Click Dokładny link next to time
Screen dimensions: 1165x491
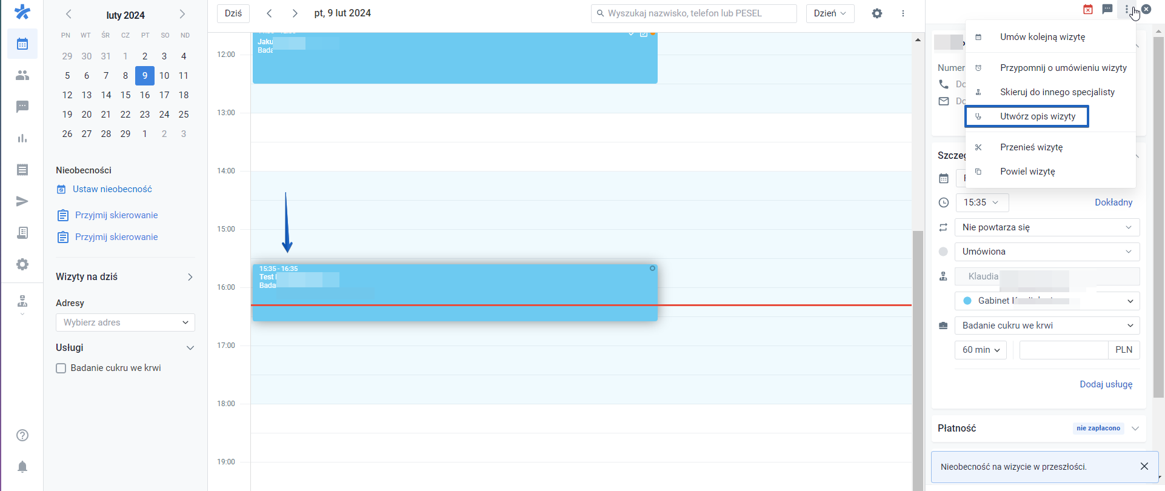click(x=1113, y=202)
